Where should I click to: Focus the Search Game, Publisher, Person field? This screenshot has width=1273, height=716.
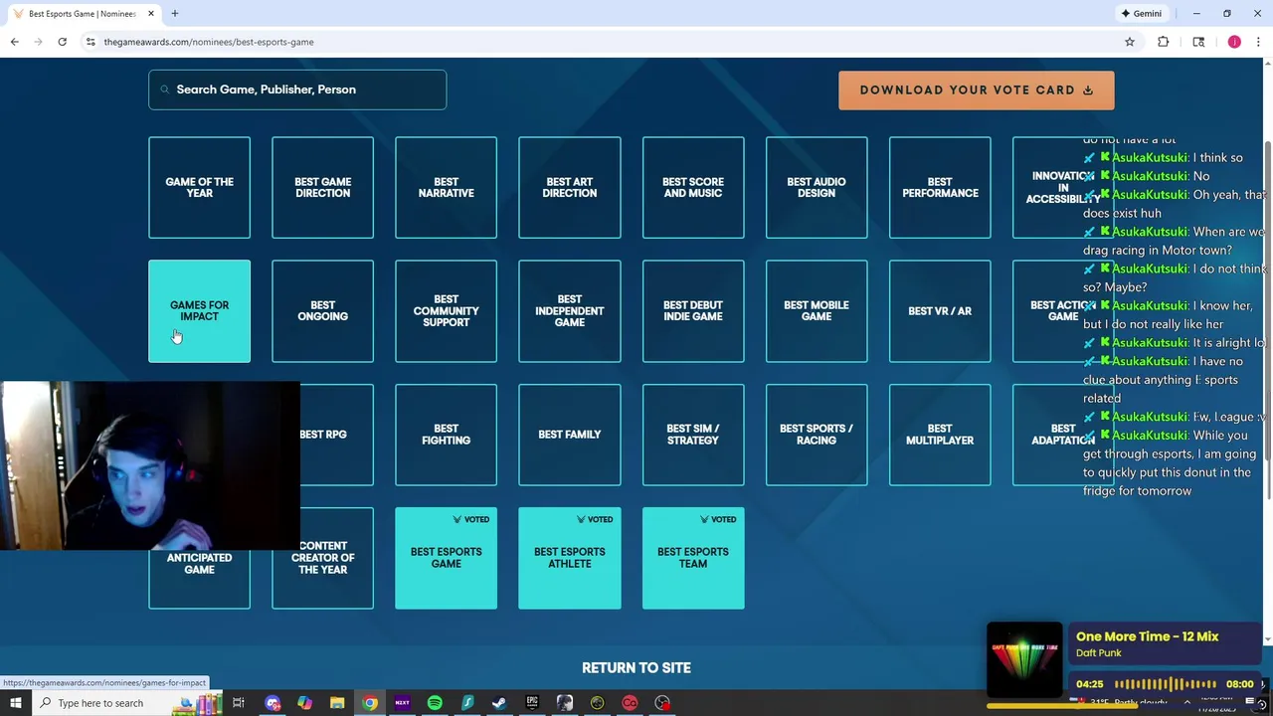tap(297, 89)
